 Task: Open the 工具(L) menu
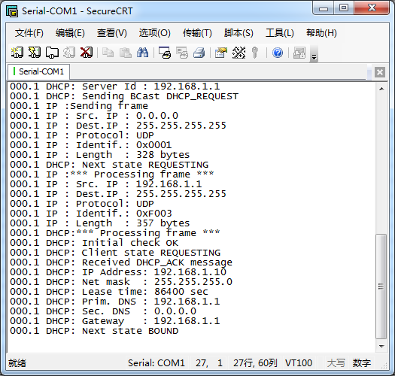click(x=280, y=33)
